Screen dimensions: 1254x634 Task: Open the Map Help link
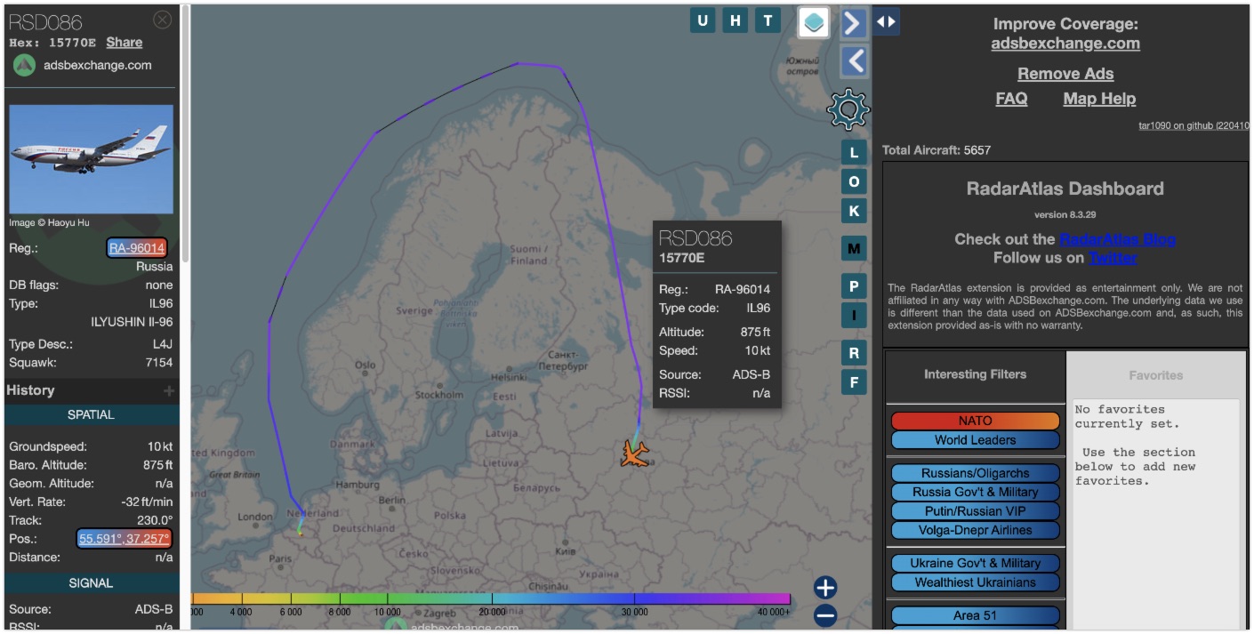[x=1099, y=99]
